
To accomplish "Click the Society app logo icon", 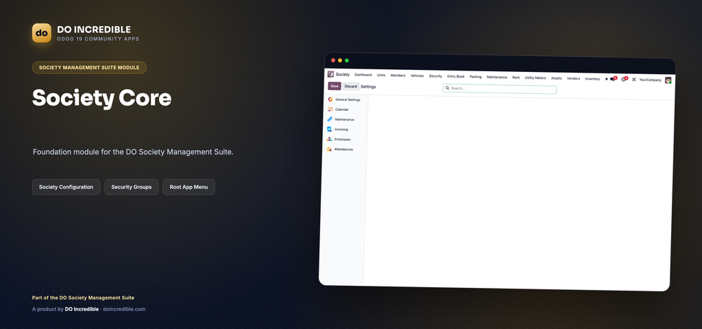I will tap(330, 74).
